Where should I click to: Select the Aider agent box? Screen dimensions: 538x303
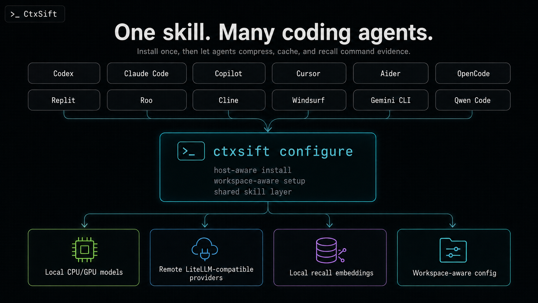391,73
